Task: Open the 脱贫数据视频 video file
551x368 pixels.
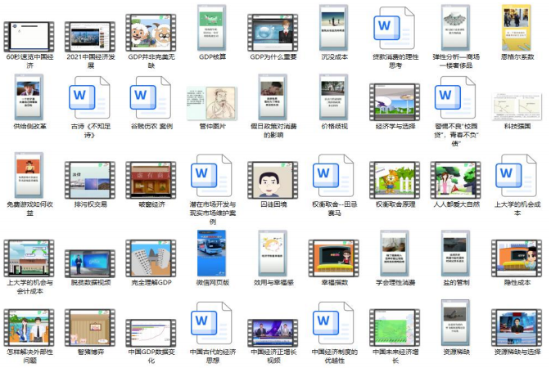Action: pos(90,258)
